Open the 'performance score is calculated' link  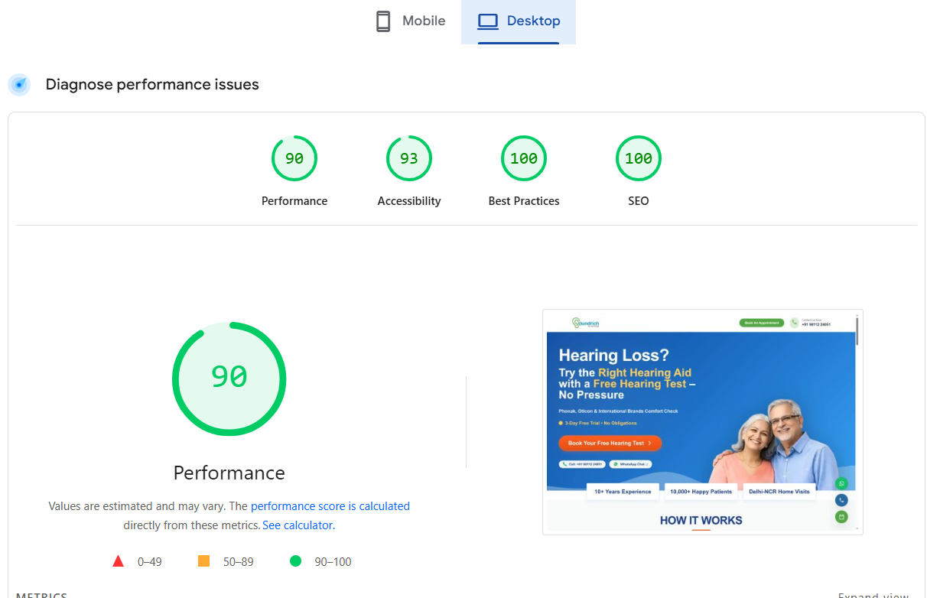click(330, 505)
